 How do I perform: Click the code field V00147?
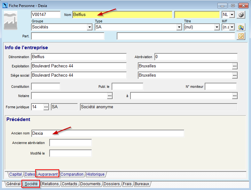coord(46,15)
